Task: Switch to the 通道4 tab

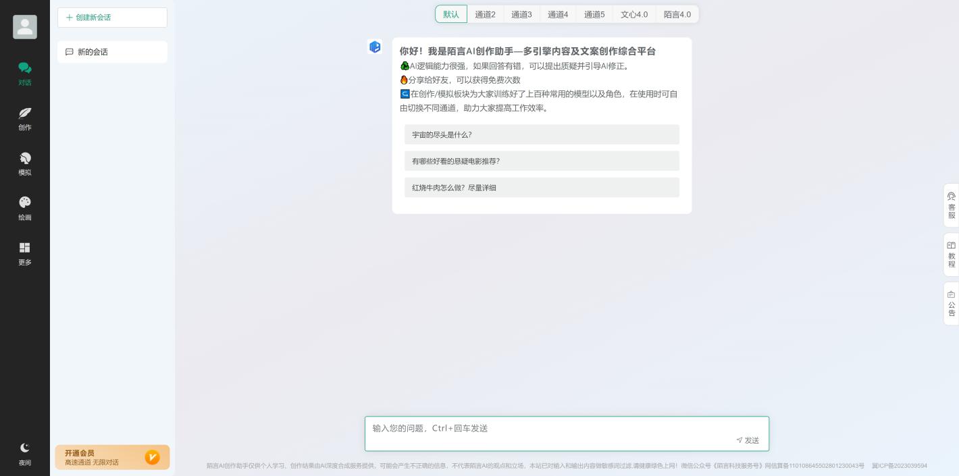Action: click(x=558, y=14)
